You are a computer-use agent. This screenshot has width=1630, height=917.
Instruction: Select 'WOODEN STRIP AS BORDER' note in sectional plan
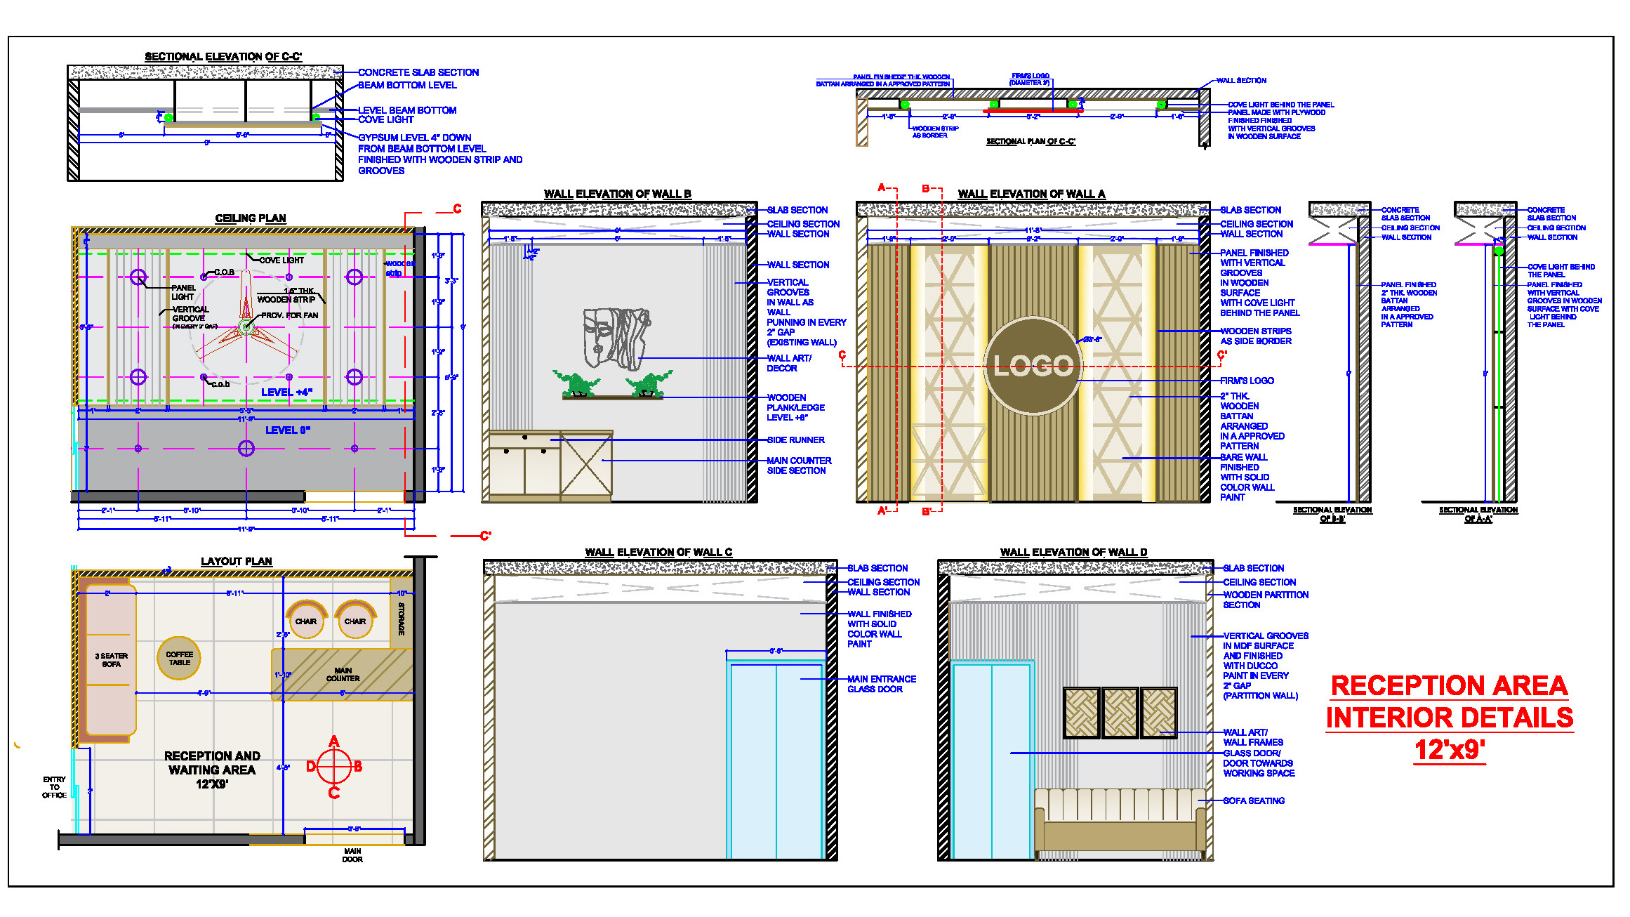point(935,131)
